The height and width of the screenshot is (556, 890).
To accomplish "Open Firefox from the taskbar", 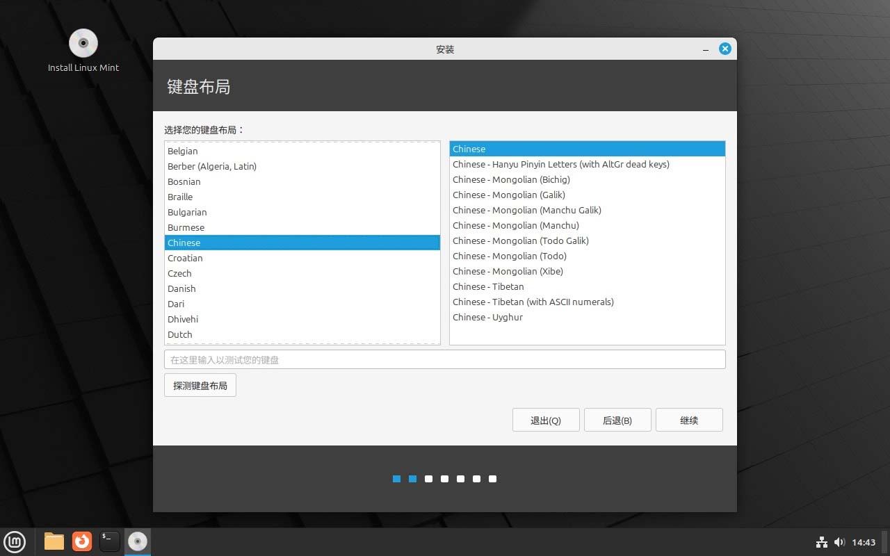I will pyautogui.click(x=82, y=541).
